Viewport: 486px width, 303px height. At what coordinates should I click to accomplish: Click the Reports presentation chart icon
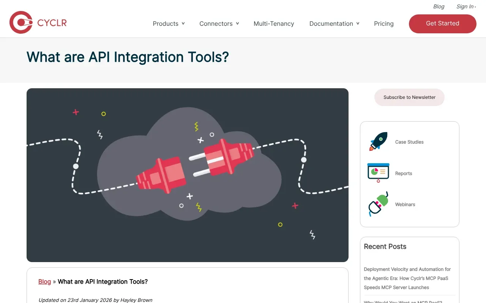point(378,173)
